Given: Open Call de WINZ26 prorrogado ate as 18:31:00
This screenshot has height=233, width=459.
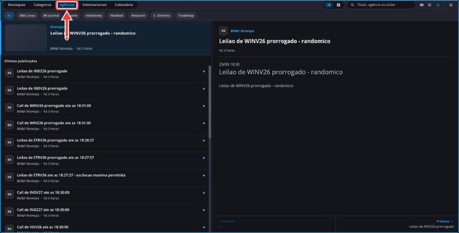Looking at the screenshot, I should click(105, 125).
